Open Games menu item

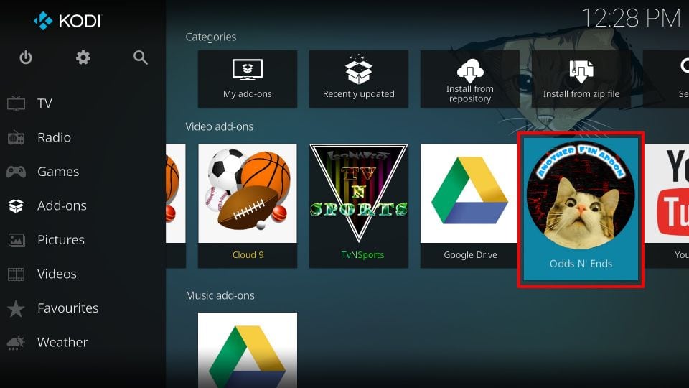[83, 172]
